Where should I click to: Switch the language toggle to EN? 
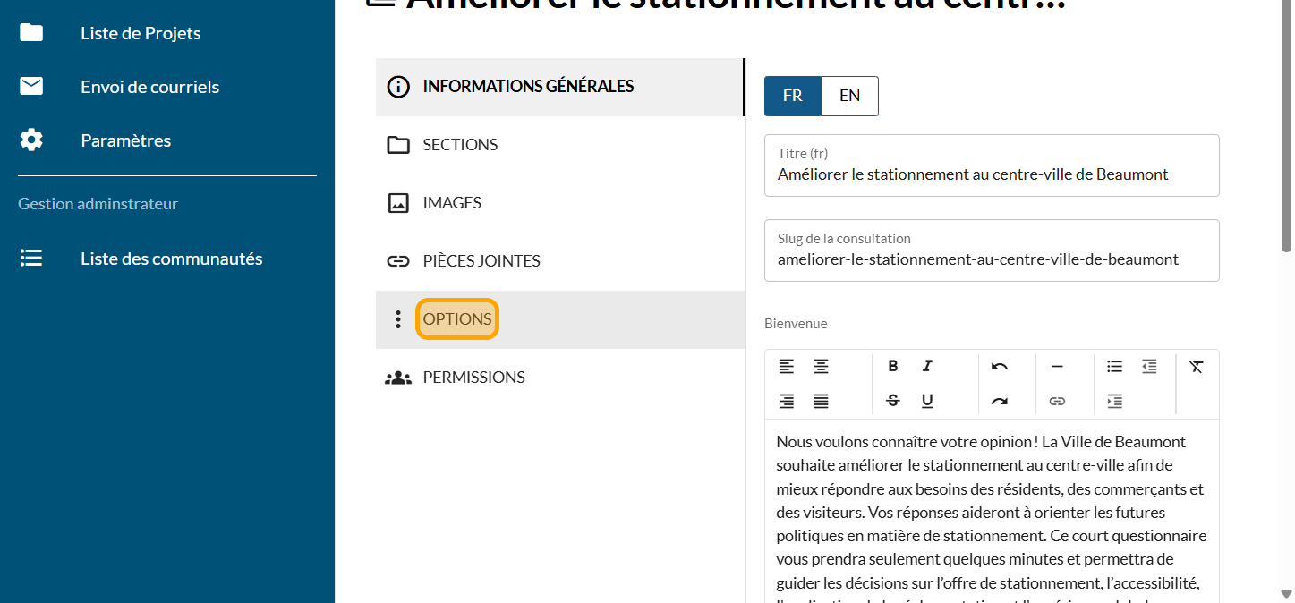[x=849, y=96]
